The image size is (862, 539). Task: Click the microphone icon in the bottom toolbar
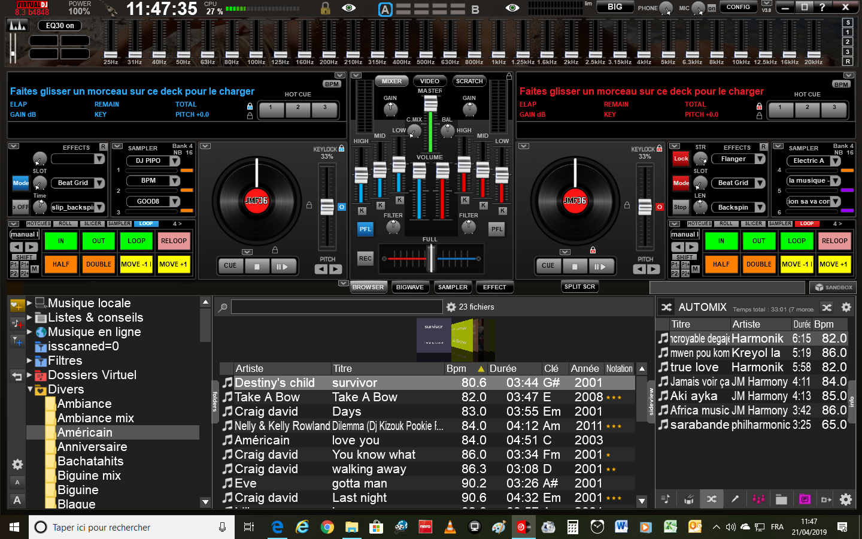click(735, 499)
